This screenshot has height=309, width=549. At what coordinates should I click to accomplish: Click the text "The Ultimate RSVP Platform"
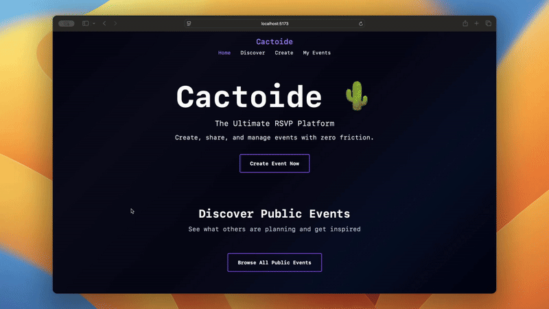[x=274, y=124]
